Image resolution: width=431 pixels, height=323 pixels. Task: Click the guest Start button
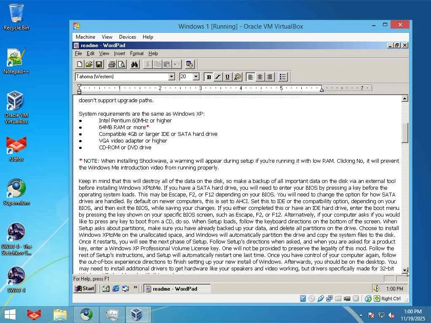tap(85, 289)
